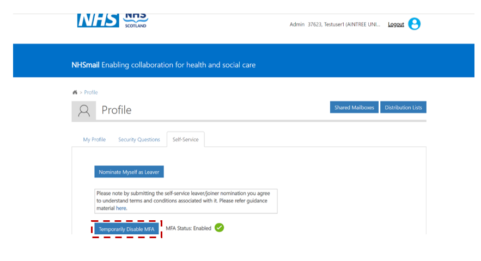Click the NHS Scotland logo

(136, 21)
